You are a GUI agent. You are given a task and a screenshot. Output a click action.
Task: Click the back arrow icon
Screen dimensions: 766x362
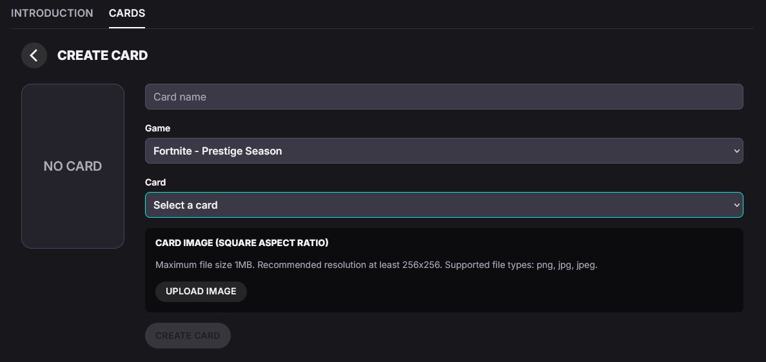click(x=34, y=55)
